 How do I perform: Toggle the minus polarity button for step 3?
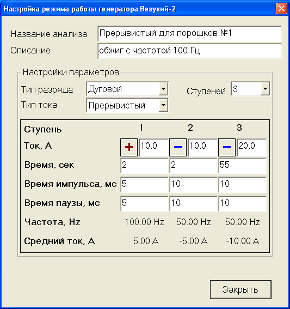(x=227, y=147)
